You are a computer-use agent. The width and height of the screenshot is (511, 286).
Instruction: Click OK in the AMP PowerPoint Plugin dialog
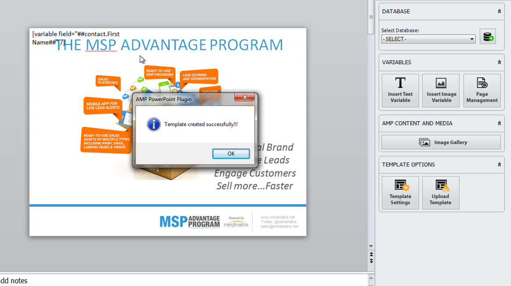pyautogui.click(x=231, y=154)
